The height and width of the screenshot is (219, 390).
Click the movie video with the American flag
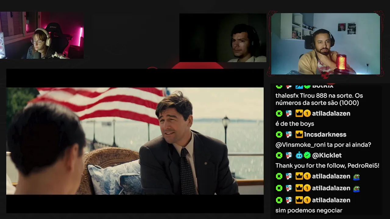(x=135, y=141)
